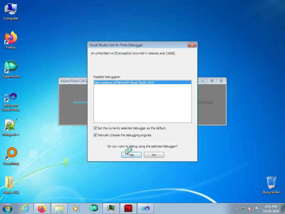Screen dimensions: 285x214
Task: Open Supermium from the taskbar
Action: click(x=94, y=208)
